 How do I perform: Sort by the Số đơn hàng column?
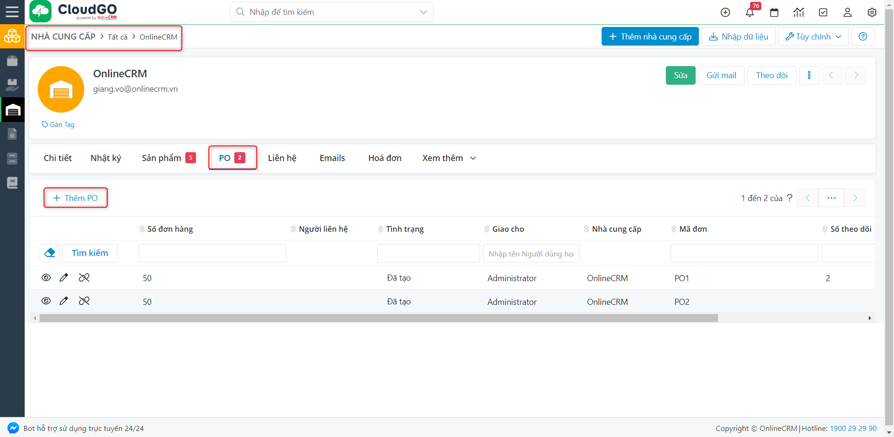[170, 229]
